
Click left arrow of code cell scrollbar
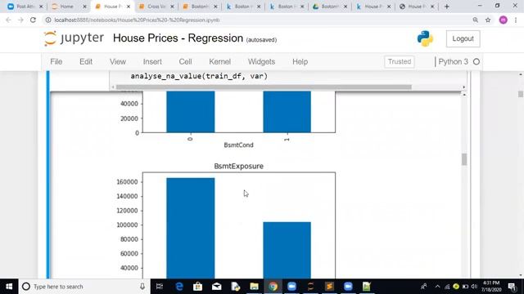click(113, 87)
